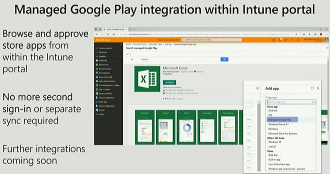Select All resources in the sidebar

click(102, 64)
